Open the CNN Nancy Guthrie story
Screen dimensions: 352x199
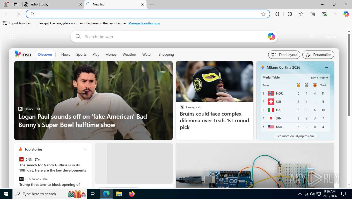click(53, 168)
